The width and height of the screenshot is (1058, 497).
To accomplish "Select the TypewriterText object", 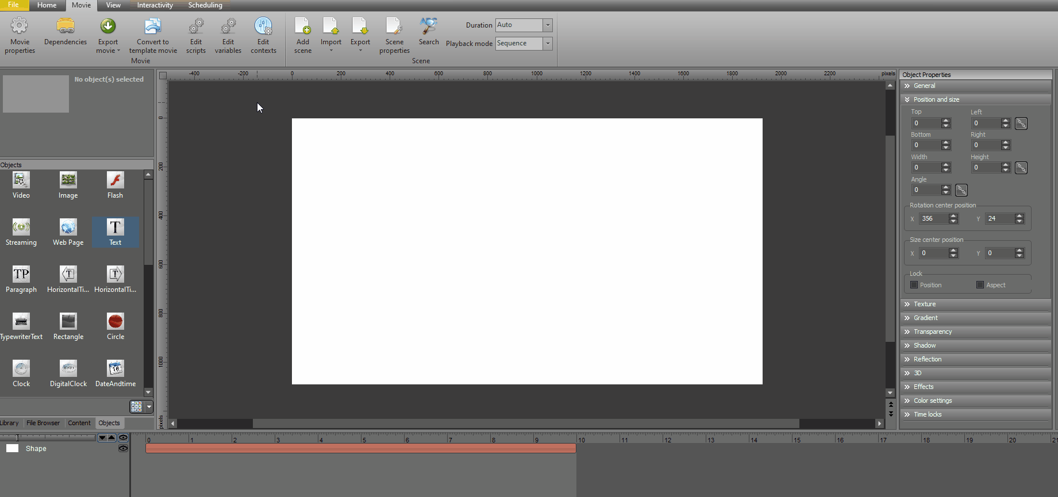I will pyautogui.click(x=21, y=326).
